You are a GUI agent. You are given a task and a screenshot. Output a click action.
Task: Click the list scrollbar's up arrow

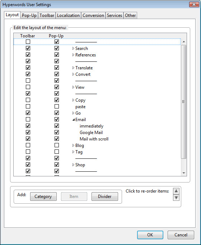click(184, 42)
